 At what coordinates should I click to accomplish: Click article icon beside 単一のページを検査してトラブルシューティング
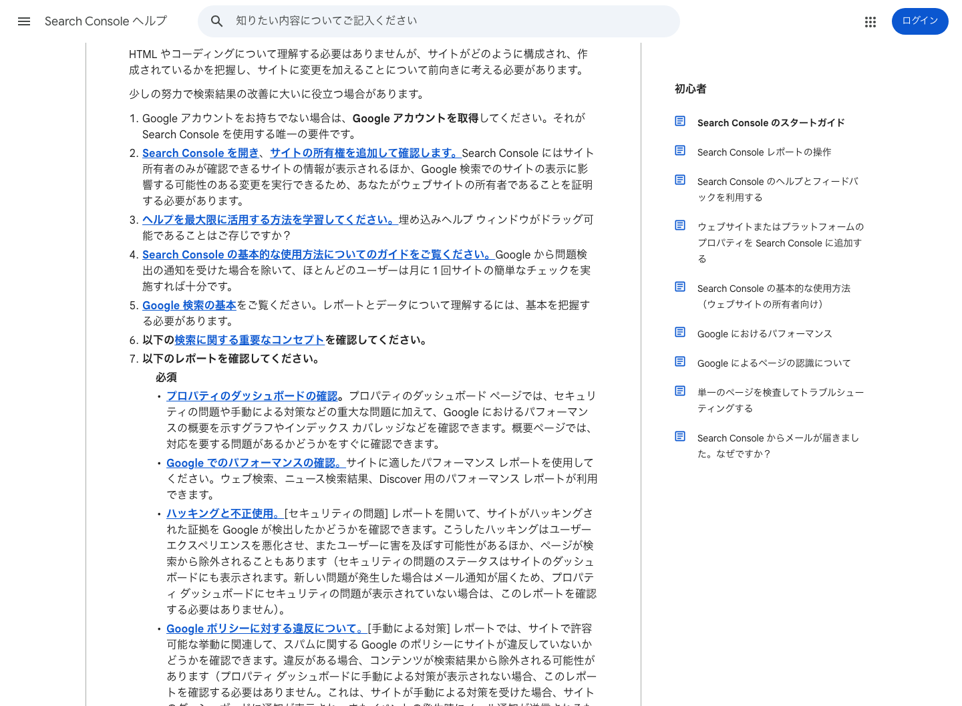[680, 391]
